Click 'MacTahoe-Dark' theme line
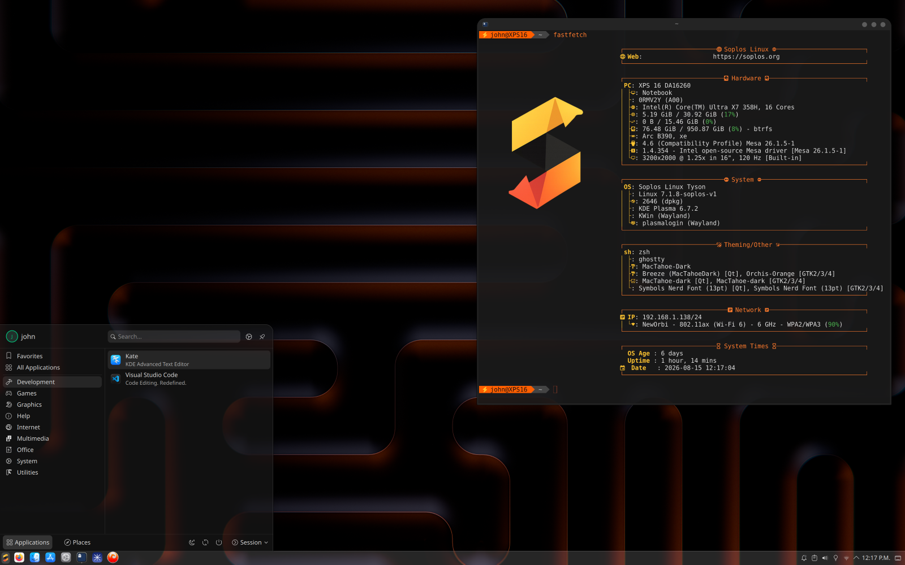This screenshot has width=905, height=565. click(666, 267)
